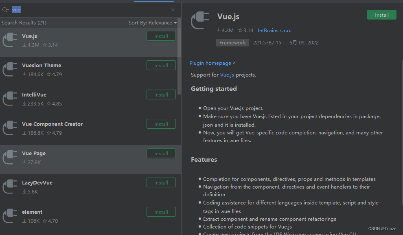This screenshot has width=403, height=235.
Task: Select the Vue Component Creator plugin icon
Action: pos(10,128)
